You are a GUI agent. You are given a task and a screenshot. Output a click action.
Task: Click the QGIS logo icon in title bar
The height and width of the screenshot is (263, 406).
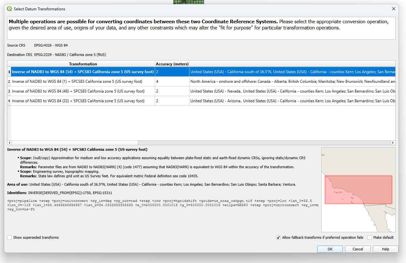coord(9,9)
